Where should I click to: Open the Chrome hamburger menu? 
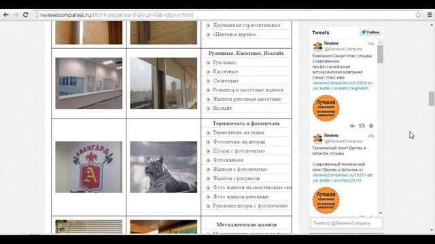[x=430, y=15]
